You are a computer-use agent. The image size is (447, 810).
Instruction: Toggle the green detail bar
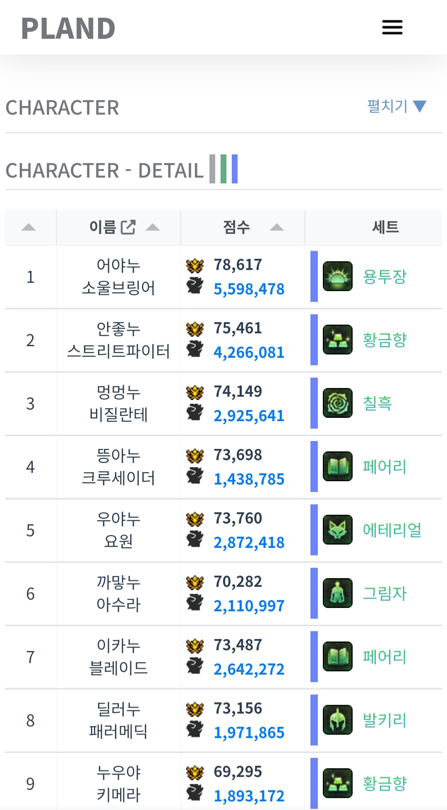[223, 169]
